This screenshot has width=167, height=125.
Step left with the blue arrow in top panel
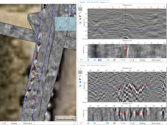(x=94, y=60)
